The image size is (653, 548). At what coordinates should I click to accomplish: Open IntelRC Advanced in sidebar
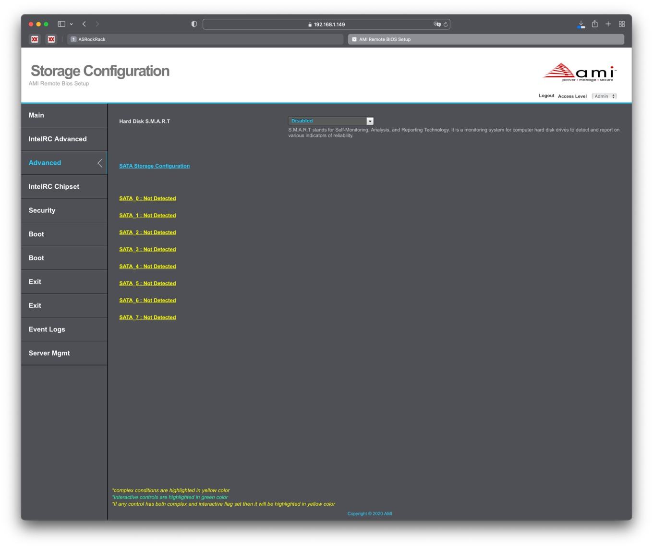[x=64, y=139]
